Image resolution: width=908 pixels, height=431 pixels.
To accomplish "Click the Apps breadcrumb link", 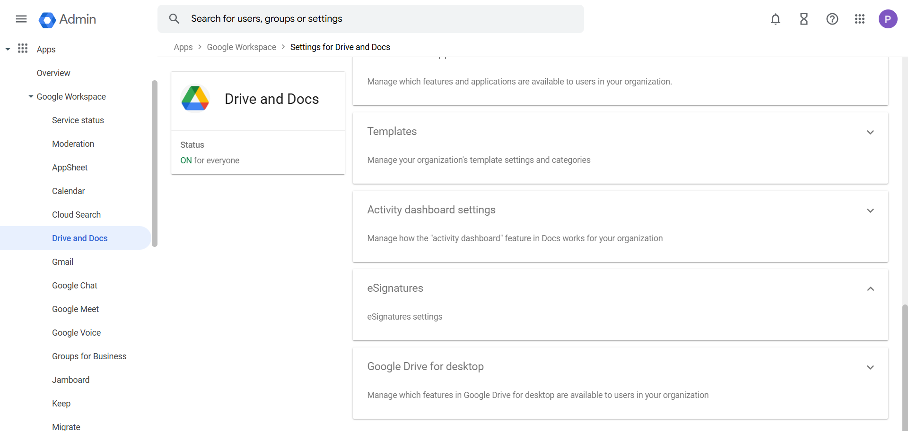I will [x=183, y=47].
